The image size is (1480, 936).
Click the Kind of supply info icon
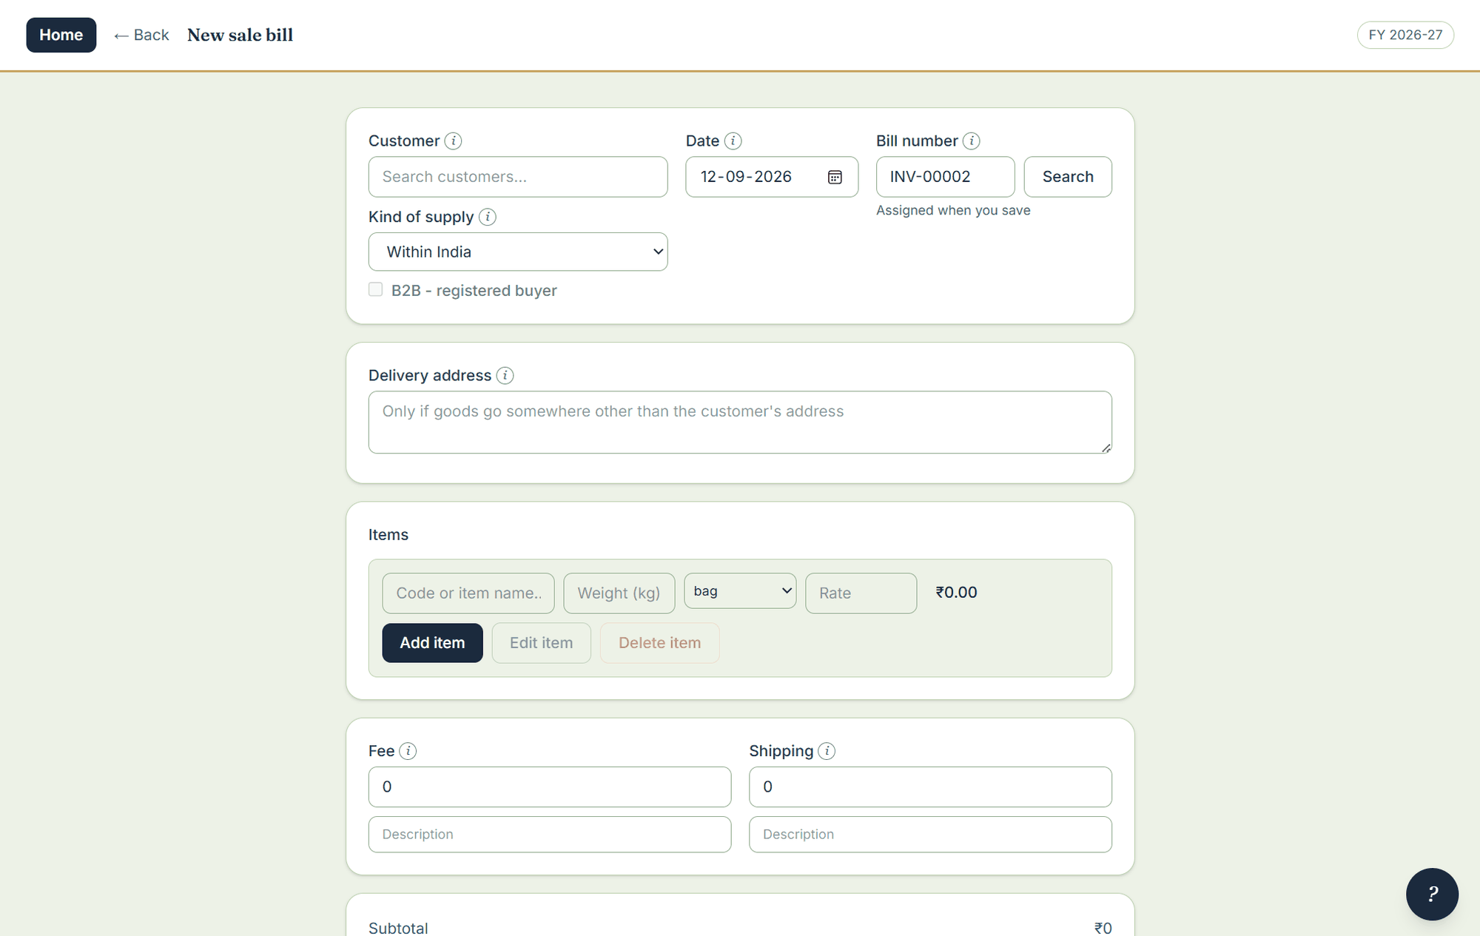[488, 217]
